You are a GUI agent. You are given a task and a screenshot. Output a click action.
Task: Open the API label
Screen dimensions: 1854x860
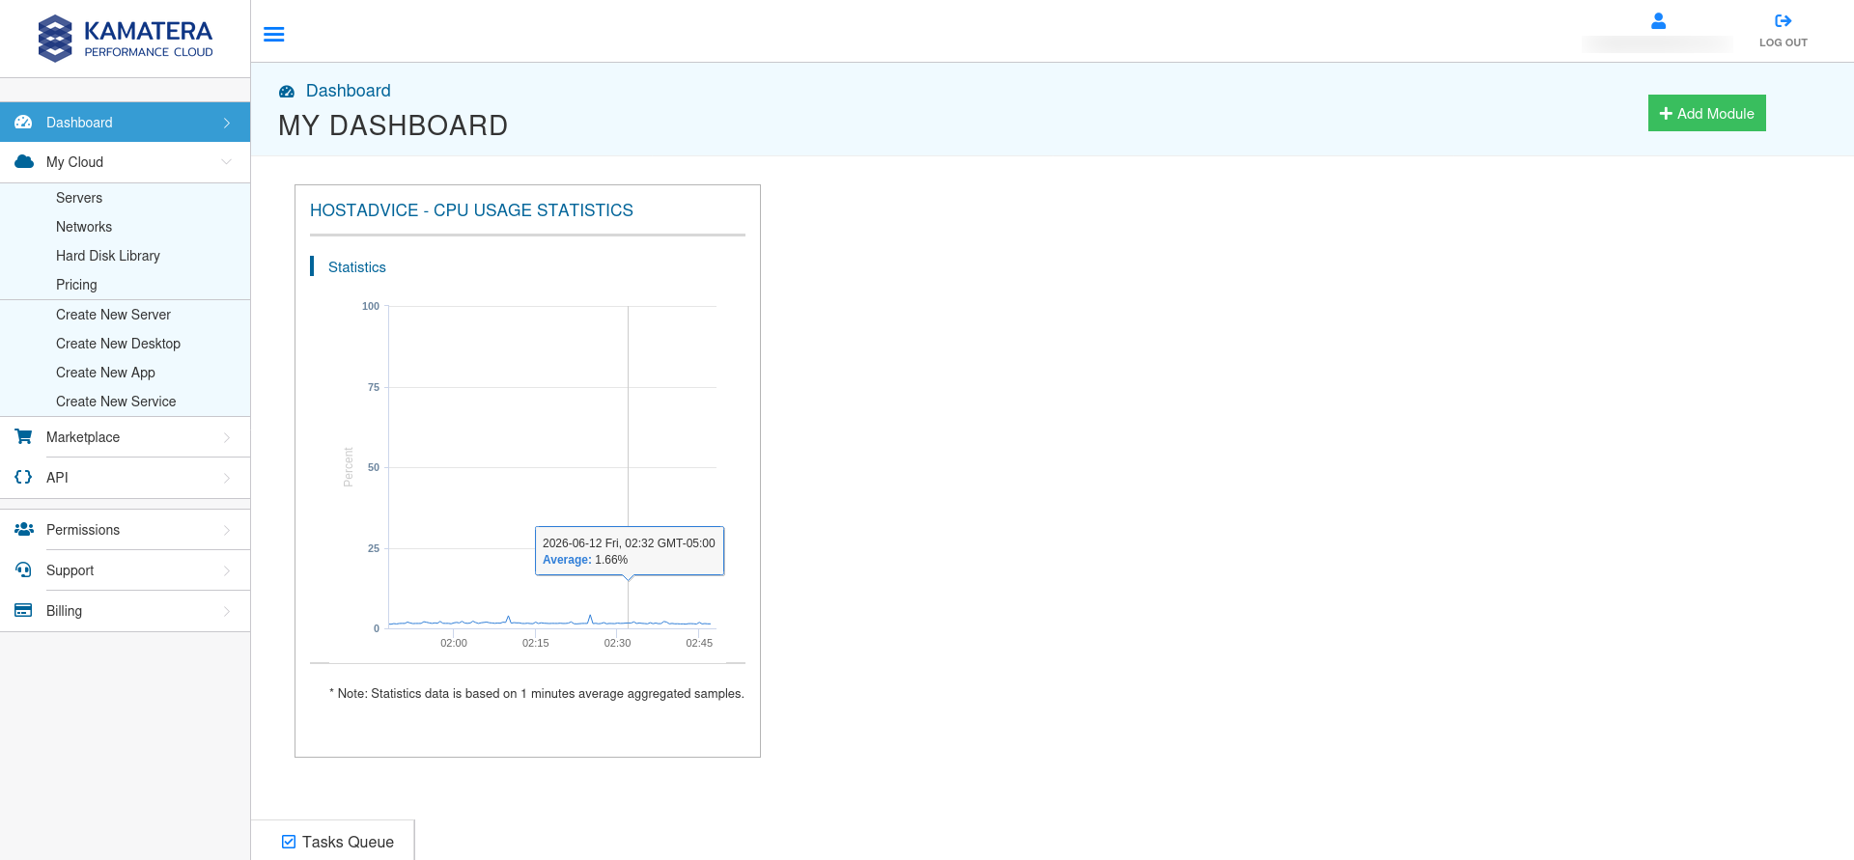click(x=57, y=478)
